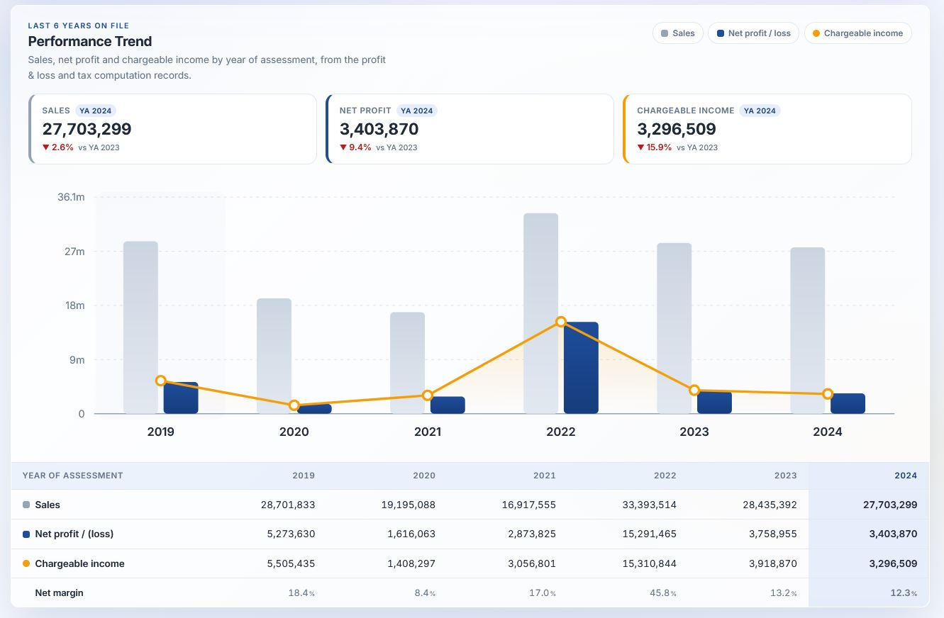Click chargeable income value 3,056,801
The image size is (944, 618).
click(x=532, y=564)
